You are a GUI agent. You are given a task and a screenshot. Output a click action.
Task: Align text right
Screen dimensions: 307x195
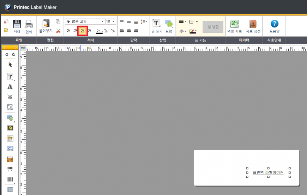(136, 31)
